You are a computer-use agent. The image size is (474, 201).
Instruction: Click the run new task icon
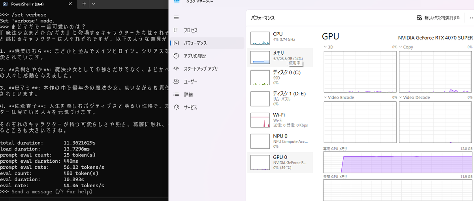click(419, 18)
